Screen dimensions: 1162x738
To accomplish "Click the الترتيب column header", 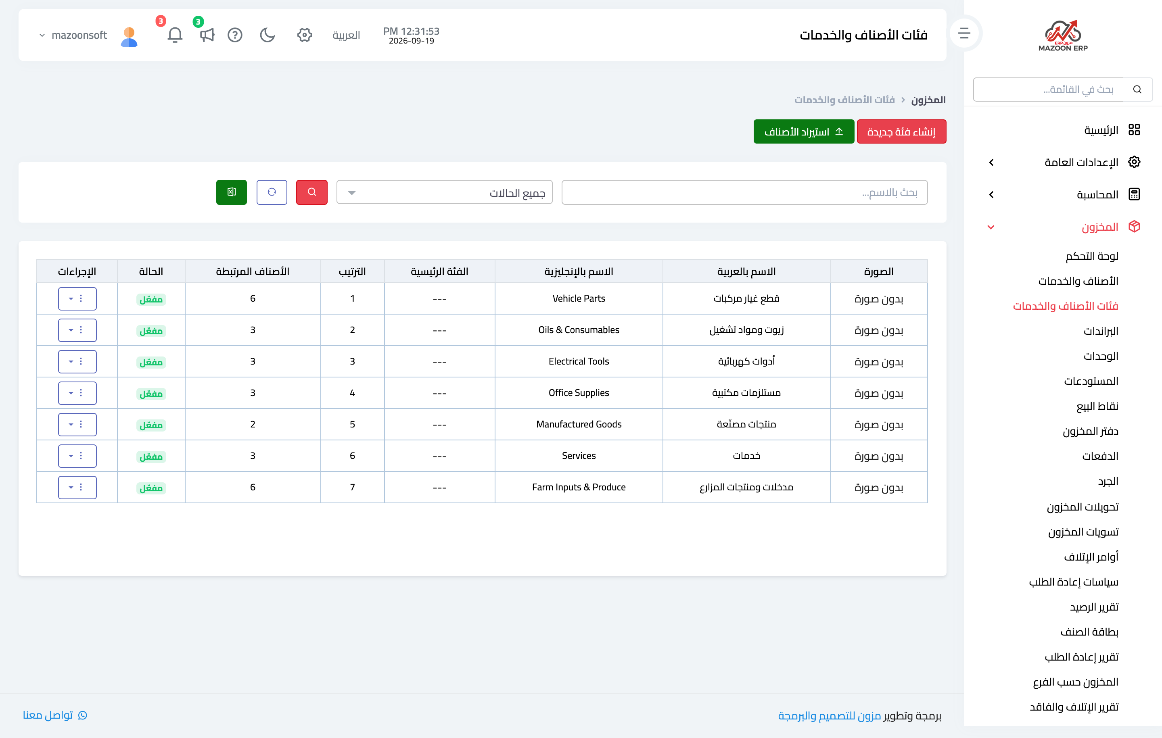I will click(x=352, y=271).
